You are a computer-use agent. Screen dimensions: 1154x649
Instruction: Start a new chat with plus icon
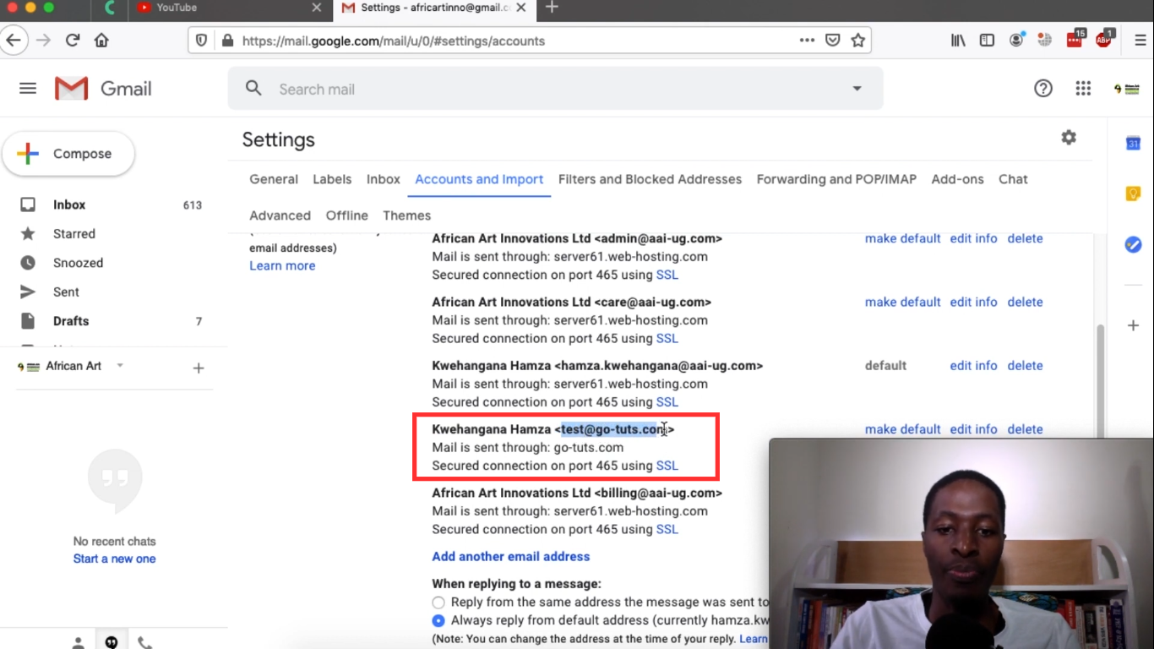199,368
